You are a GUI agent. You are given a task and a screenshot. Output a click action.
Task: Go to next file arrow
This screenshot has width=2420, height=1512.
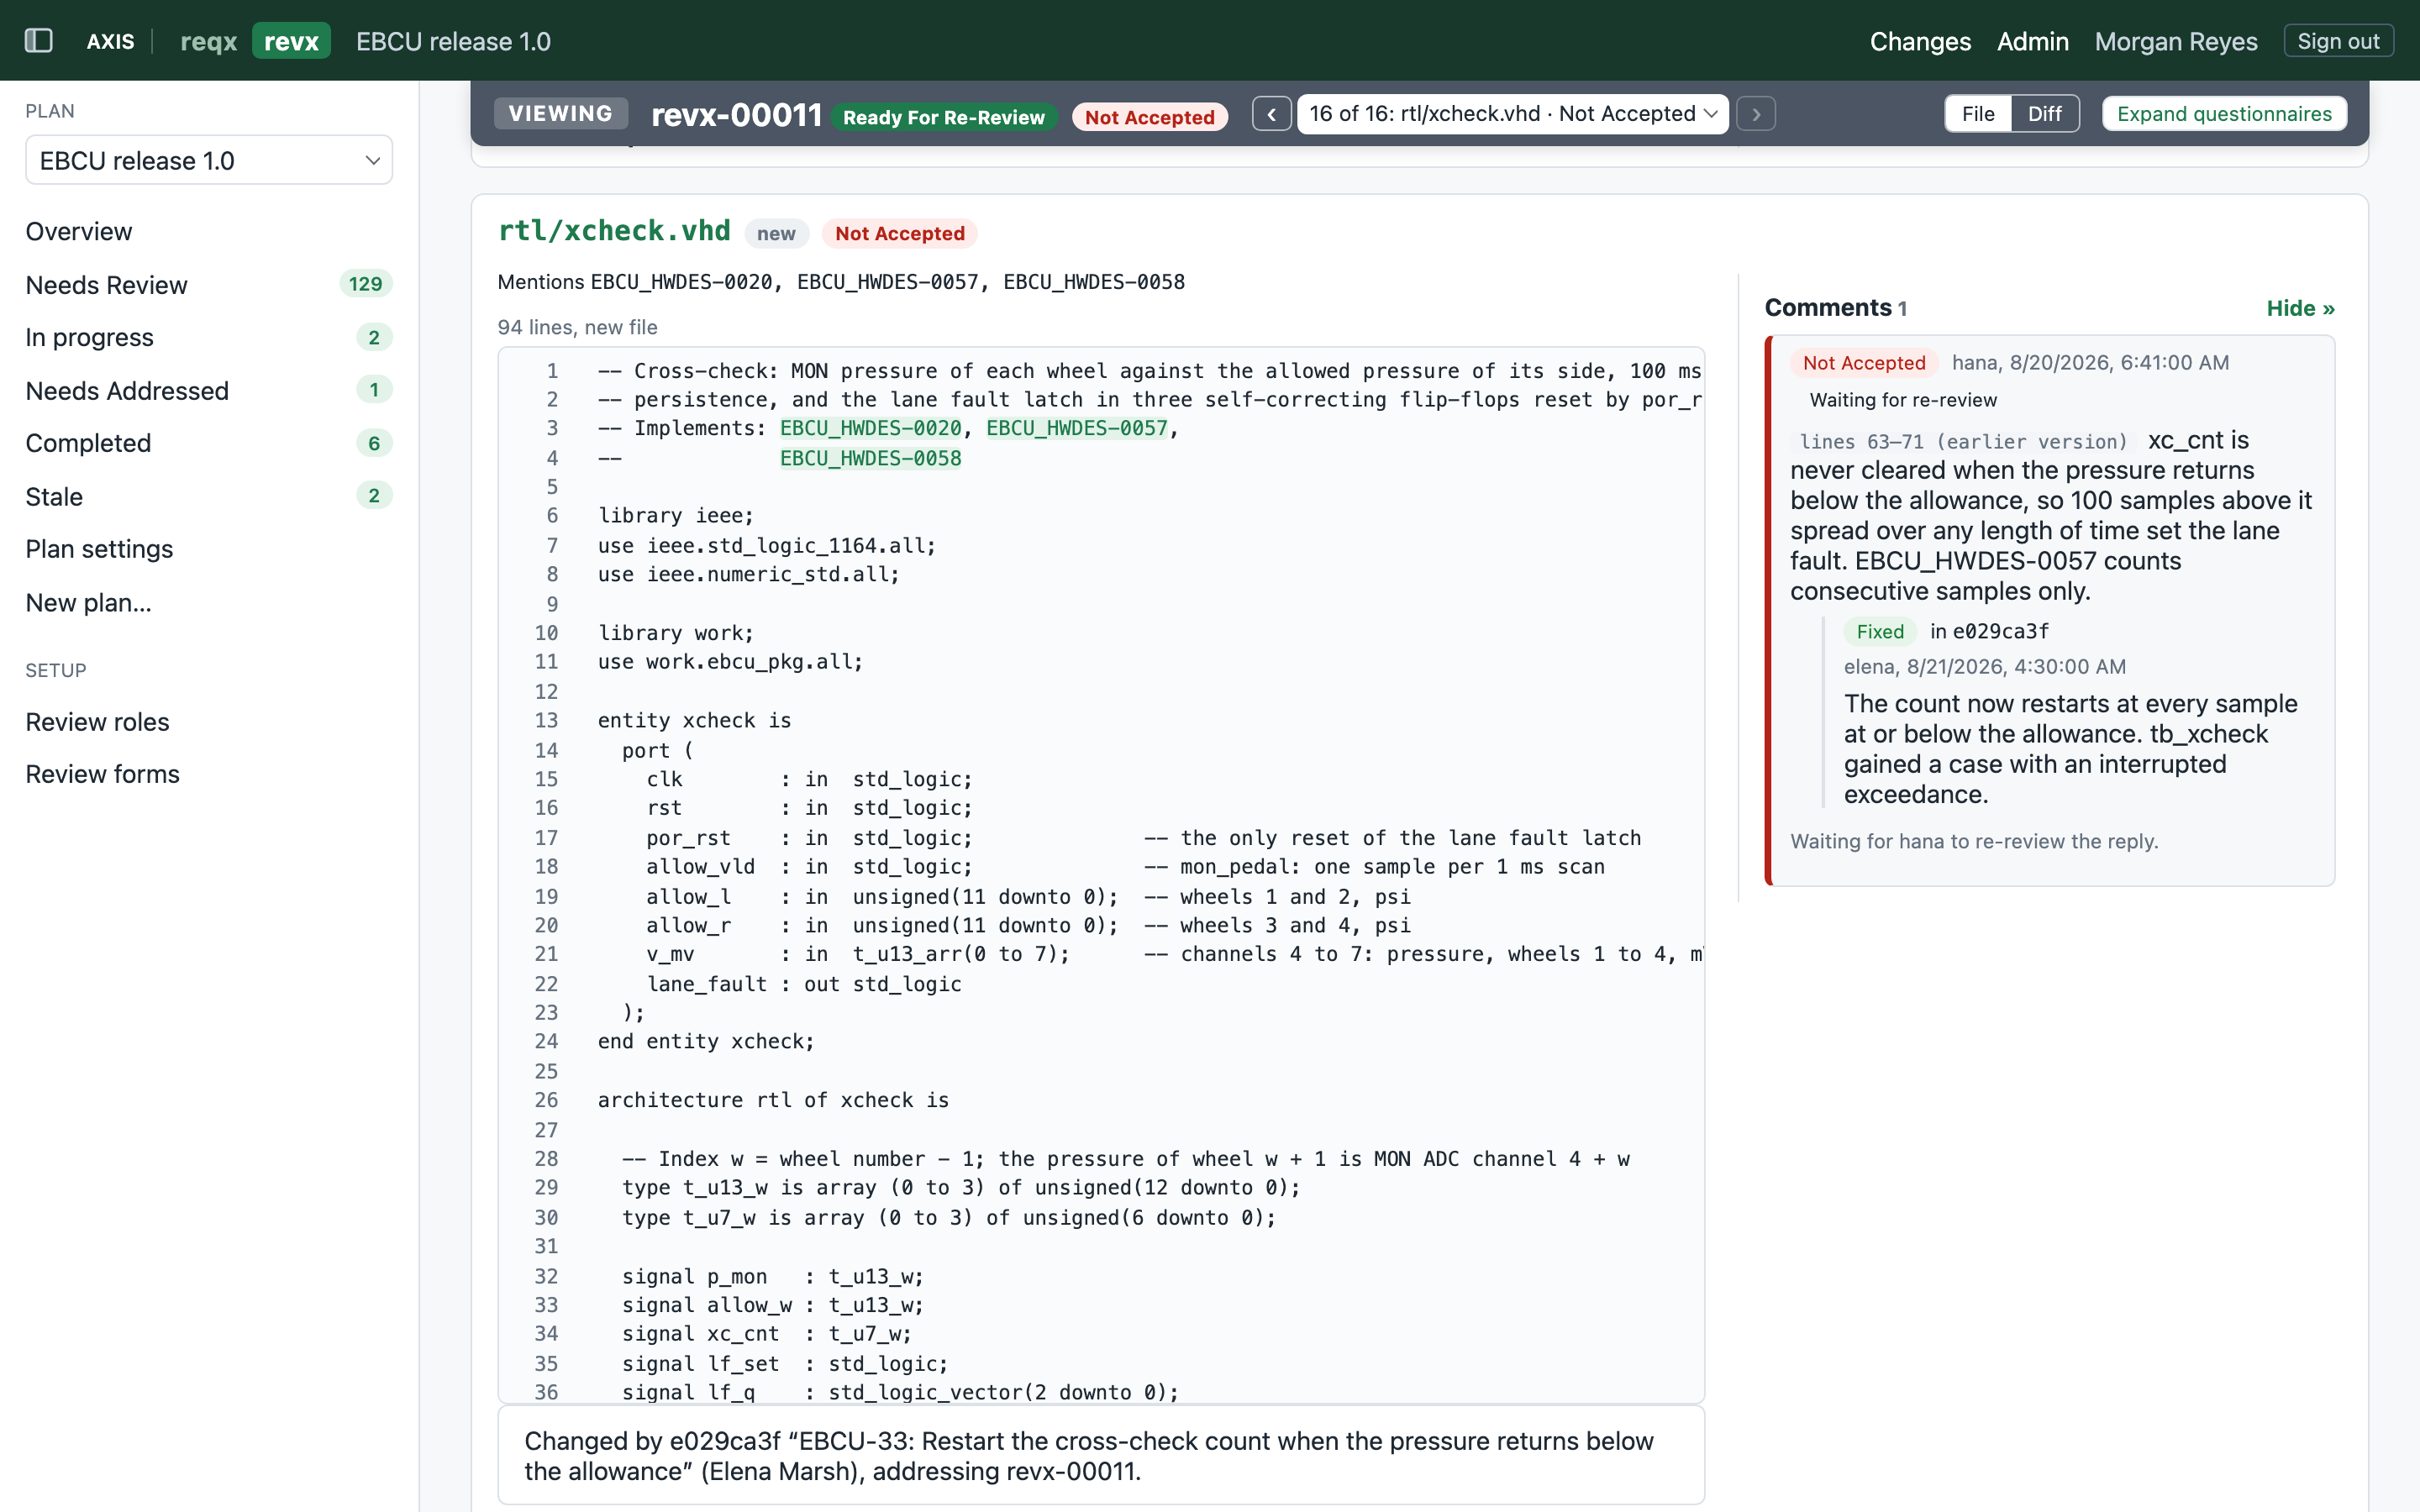[1756, 114]
